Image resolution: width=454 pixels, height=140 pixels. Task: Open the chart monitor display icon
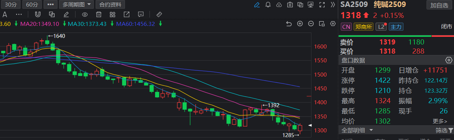click(x=311, y=5)
